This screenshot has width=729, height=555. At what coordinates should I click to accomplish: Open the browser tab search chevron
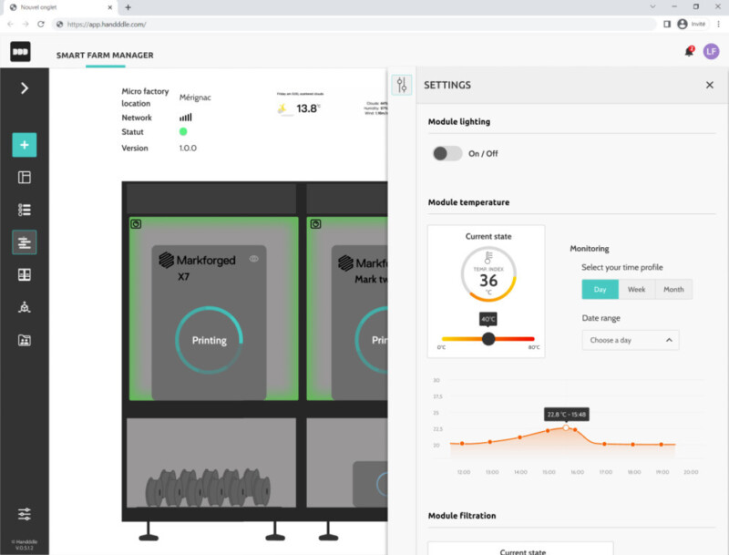(652, 7)
